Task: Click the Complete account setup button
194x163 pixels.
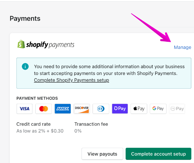Action: click(158, 154)
